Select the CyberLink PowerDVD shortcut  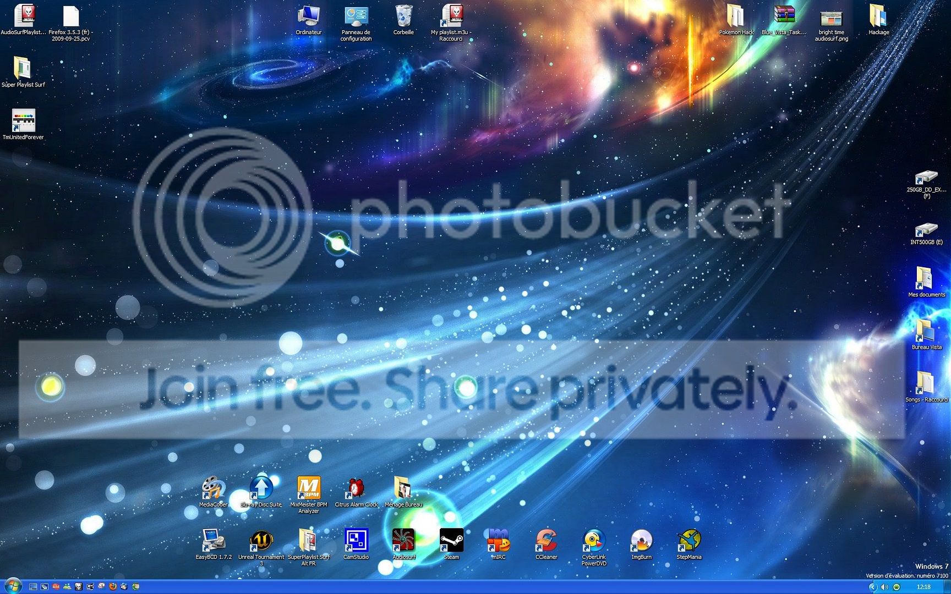tap(594, 548)
